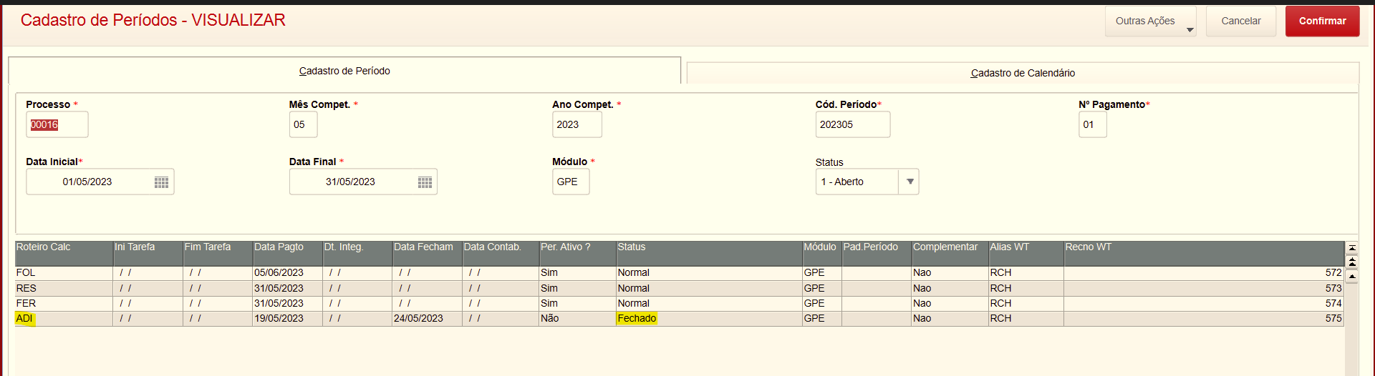1375x376 pixels.
Task: Open the Data Final calendar picker
Action: [425, 182]
